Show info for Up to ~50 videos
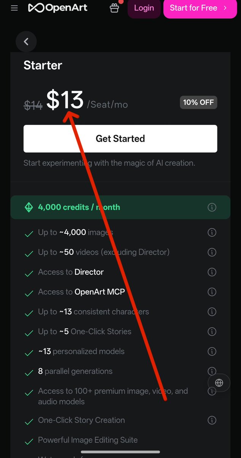Viewport: 241px width, 458px height. point(212,252)
